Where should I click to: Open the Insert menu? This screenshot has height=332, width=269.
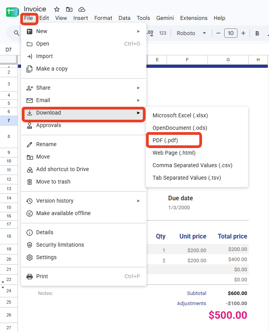point(81,18)
